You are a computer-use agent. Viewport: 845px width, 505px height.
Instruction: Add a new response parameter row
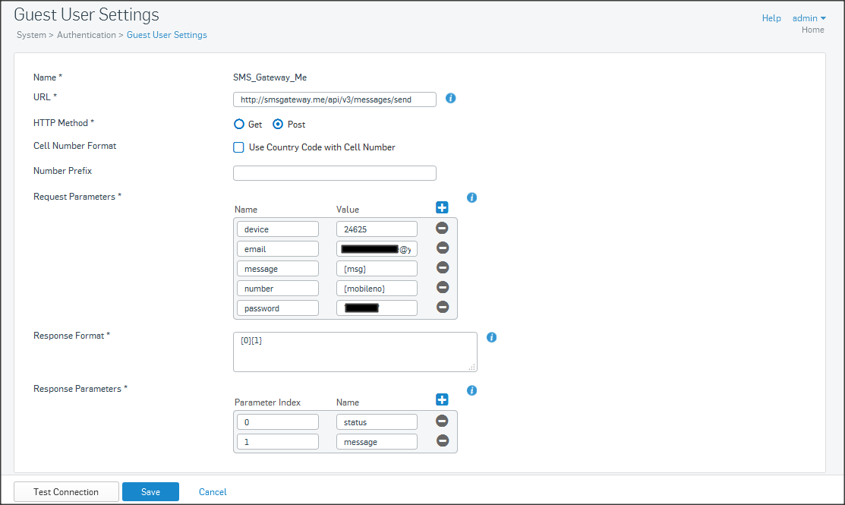pyautogui.click(x=442, y=400)
